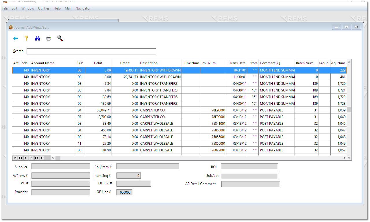Go back one page of records
This screenshot has height=222, width=370.
[20, 158]
